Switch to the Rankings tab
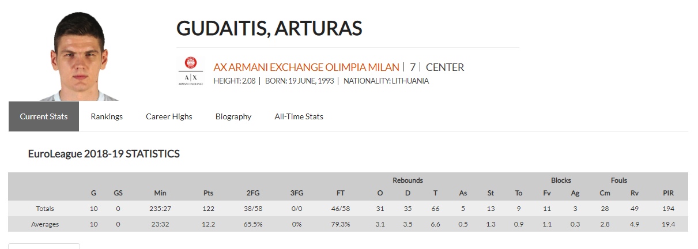The width and height of the screenshot is (698, 249). tap(107, 116)
